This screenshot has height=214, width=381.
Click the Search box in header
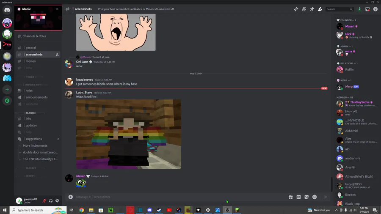click(x=340, y=9)
